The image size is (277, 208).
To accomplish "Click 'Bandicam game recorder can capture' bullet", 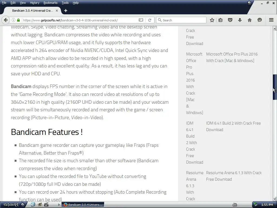I will point(89,149).
